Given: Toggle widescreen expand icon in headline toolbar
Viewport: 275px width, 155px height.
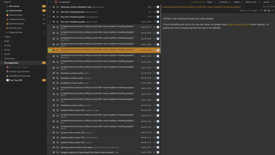Looking at the screenshot, I should click(x=51, y=2).
